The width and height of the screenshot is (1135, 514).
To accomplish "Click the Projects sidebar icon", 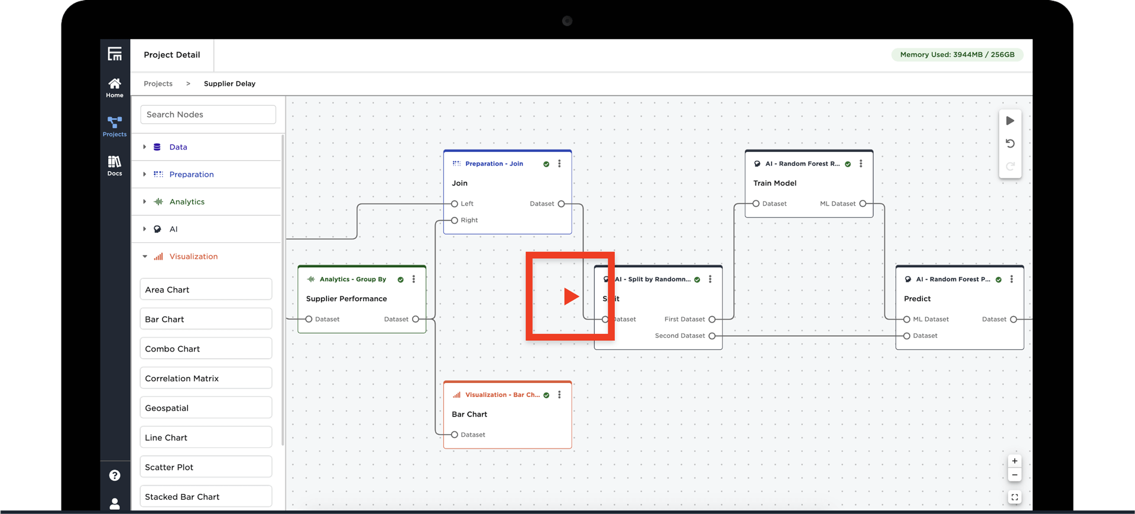I will pos(115,126).
